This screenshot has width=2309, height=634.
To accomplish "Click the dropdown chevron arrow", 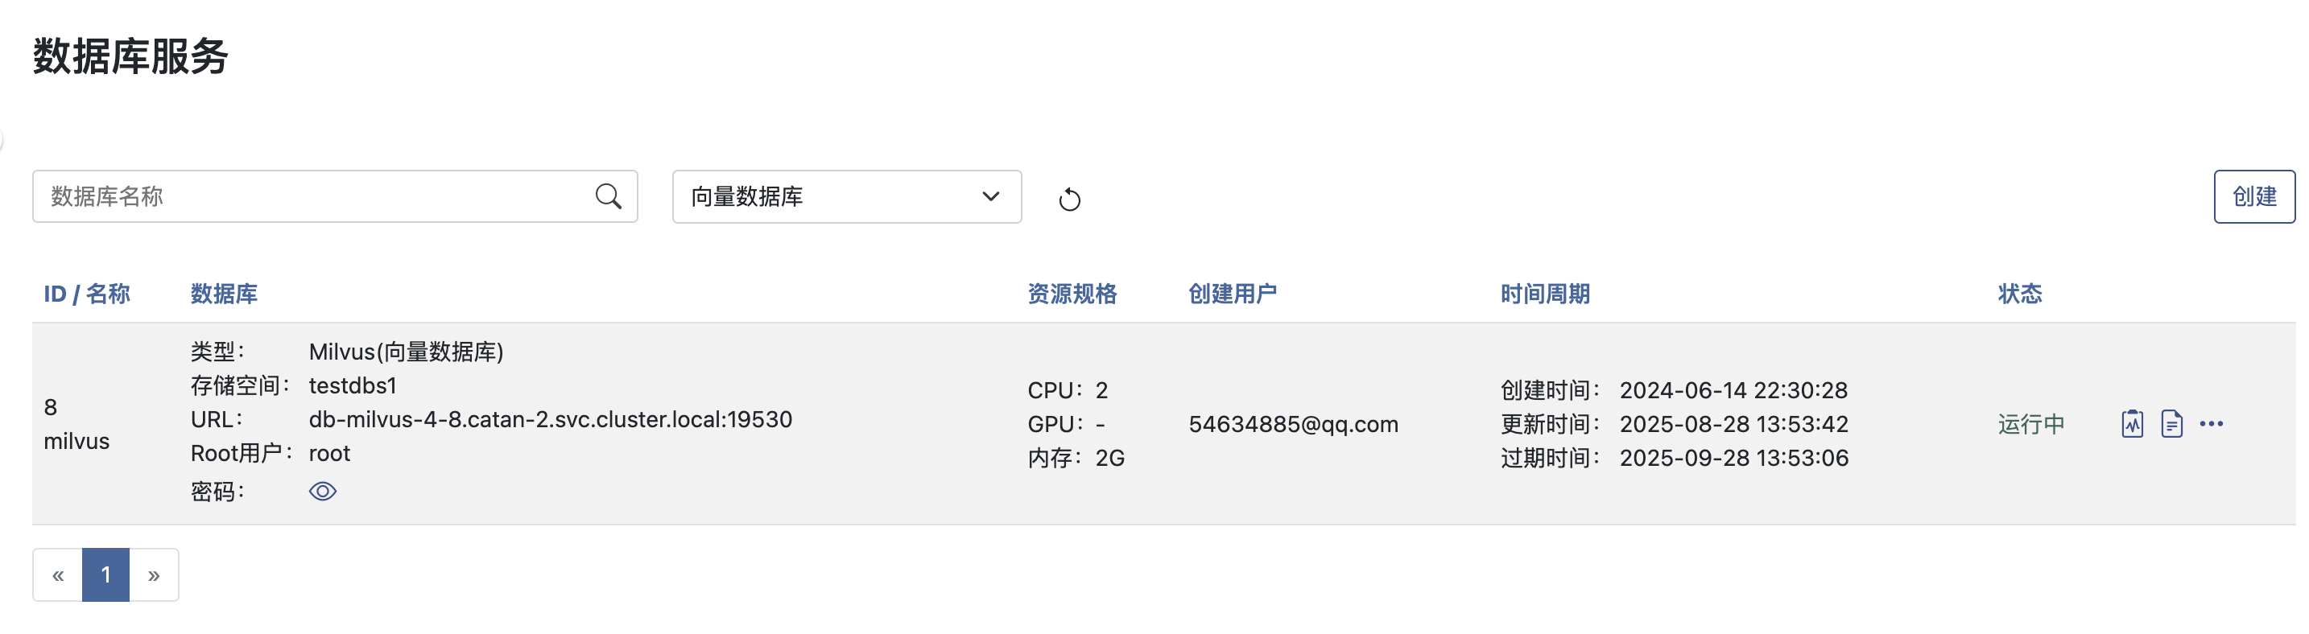I will (990, 196).
